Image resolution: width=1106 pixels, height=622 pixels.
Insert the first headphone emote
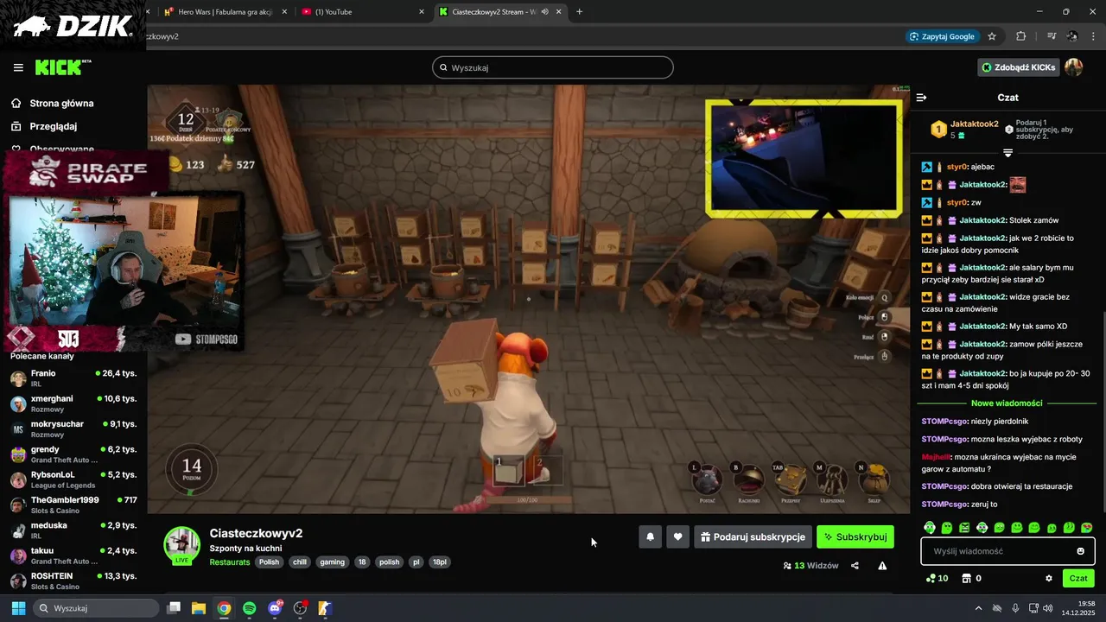930,527
